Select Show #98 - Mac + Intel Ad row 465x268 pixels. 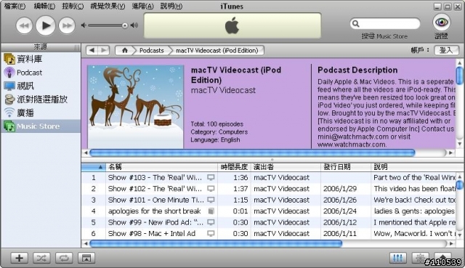268,234
